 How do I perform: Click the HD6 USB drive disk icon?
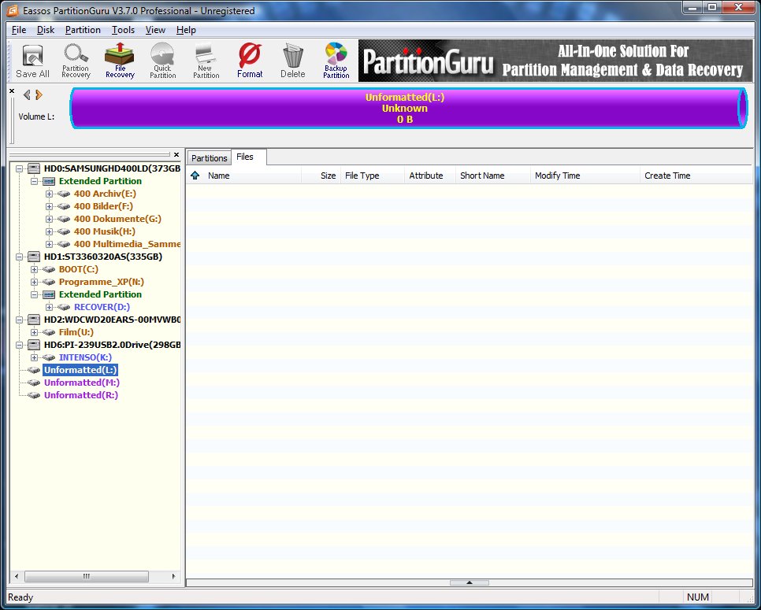tap(34, 345)
